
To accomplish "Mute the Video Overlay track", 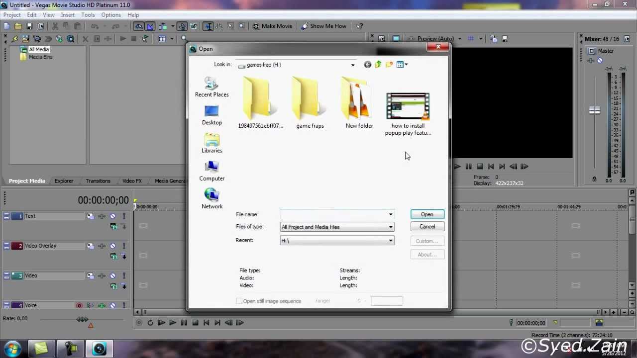I will (113, 246).
